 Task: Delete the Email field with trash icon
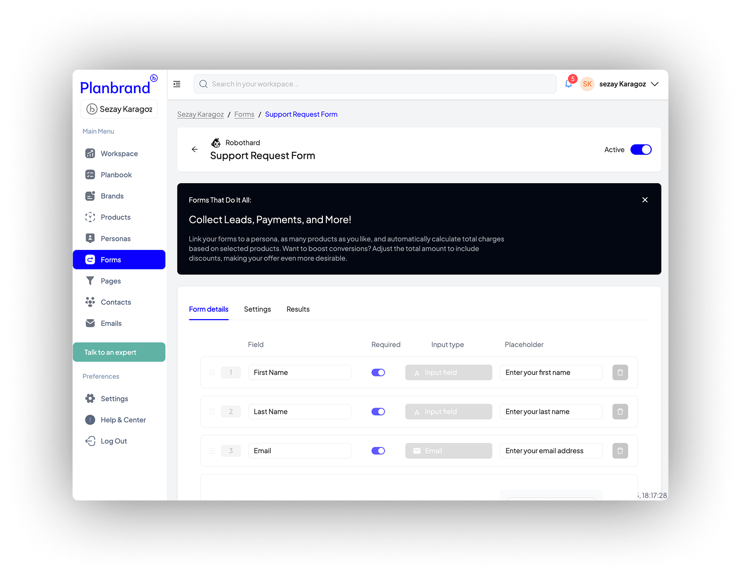click(x=620, y=451)
